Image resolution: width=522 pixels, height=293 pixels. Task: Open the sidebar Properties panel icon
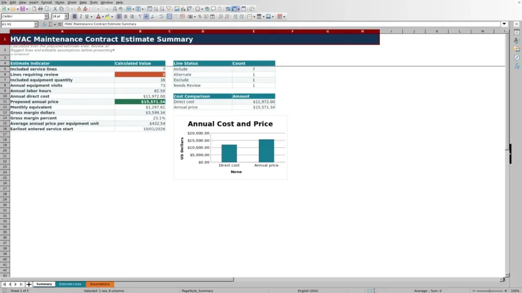(x=517, y=32)
